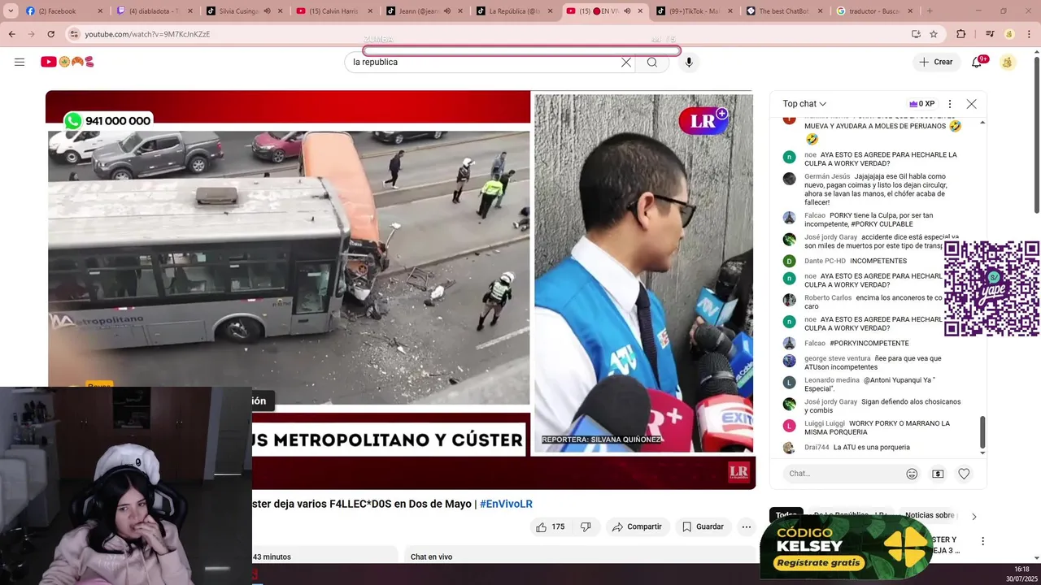This screenshot has height=585, width=1041.
Task: Open the 0 XP points badge
Action: tap(921, 104)
